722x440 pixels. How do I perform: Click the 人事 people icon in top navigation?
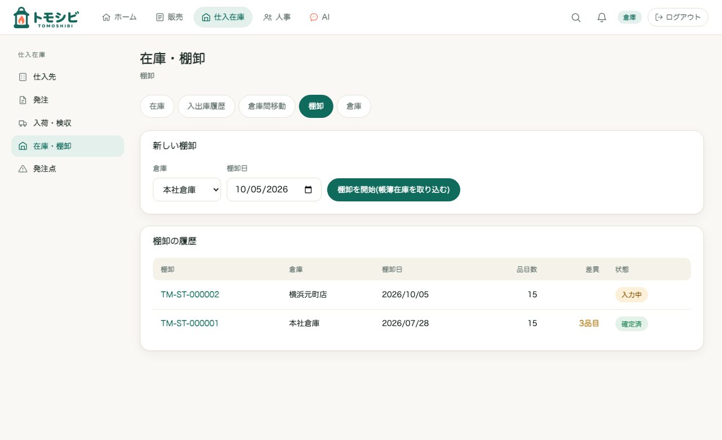point(267,17)
